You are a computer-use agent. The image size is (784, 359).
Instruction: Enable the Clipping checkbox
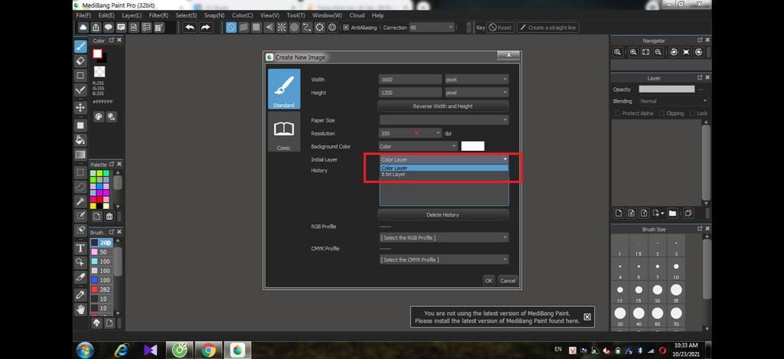pos(661,113)
